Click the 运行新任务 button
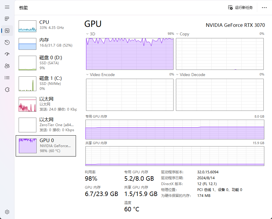 240,8
